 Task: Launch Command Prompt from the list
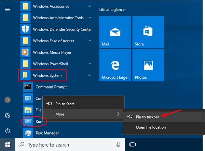(x=51, y=87)
